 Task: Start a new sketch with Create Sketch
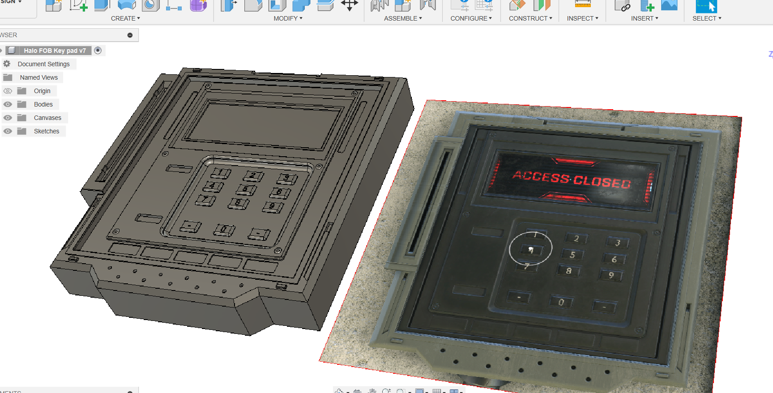78,5
